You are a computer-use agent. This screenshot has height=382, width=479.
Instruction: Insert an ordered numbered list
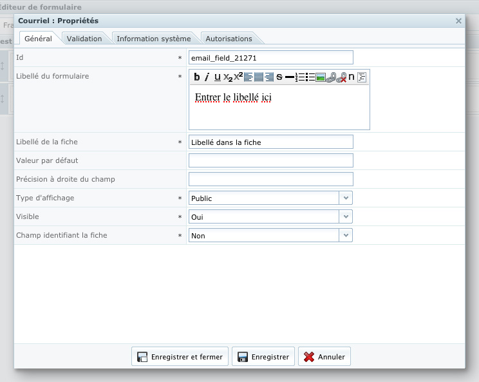click(x=300, y=77)
